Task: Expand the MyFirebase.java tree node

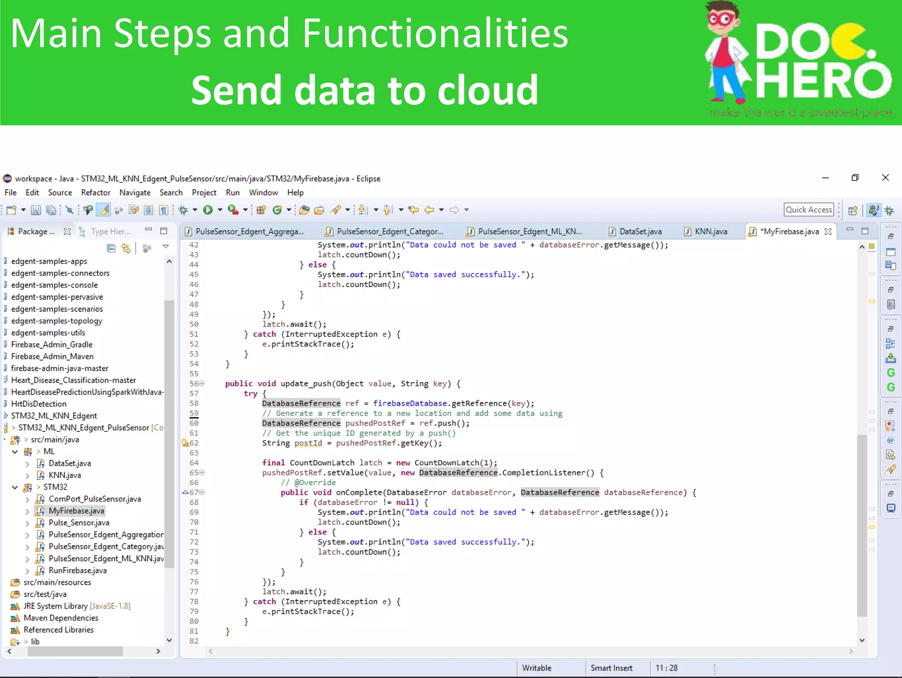Action: pyautogui.click(x=27, y=511)
